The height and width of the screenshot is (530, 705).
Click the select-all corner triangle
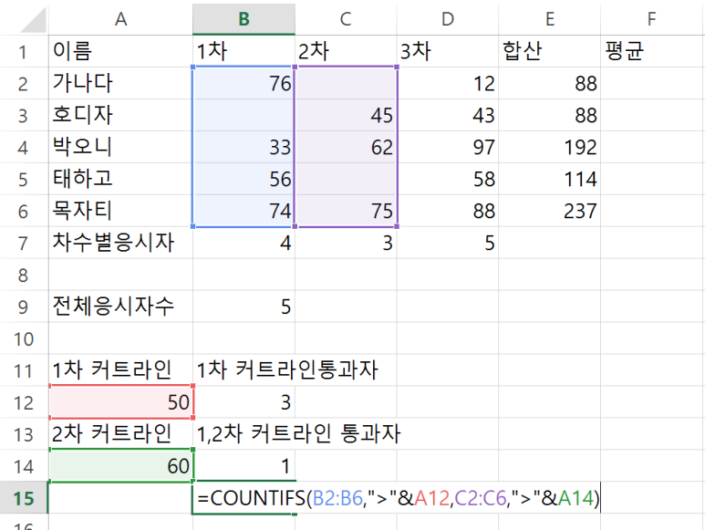click(x=33, y=20)
